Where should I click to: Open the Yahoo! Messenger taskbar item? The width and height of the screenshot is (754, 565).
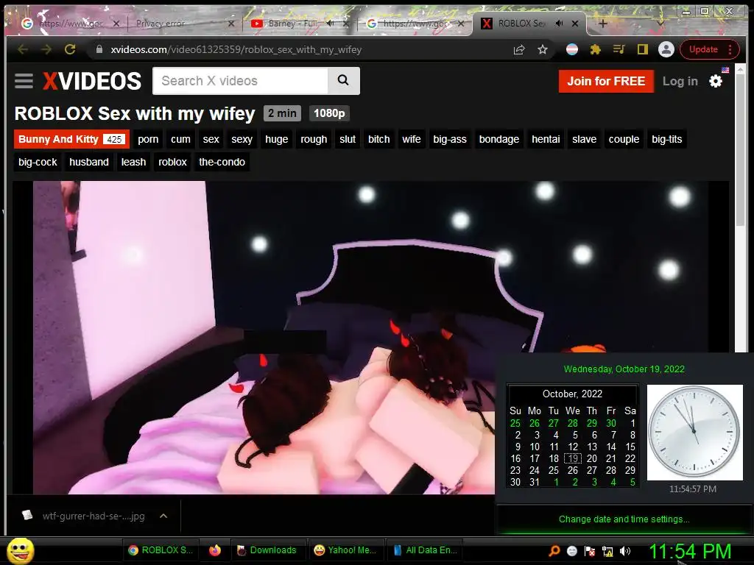pos(345,550)
